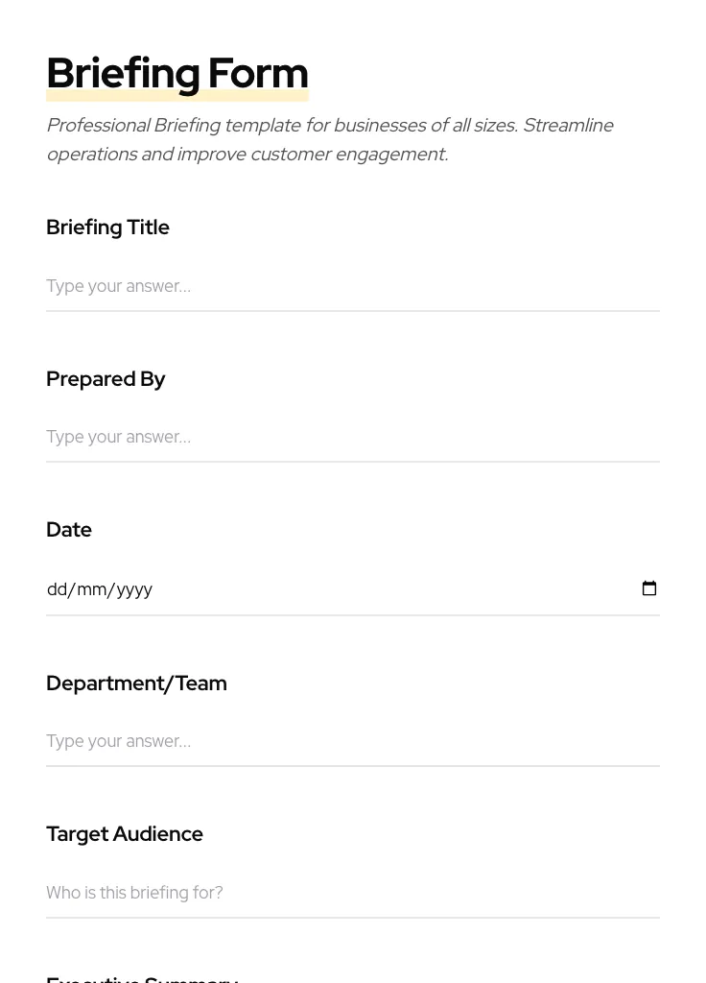Focus the Prepared By text input
The image size is (706, 983).
pos(352,437)
